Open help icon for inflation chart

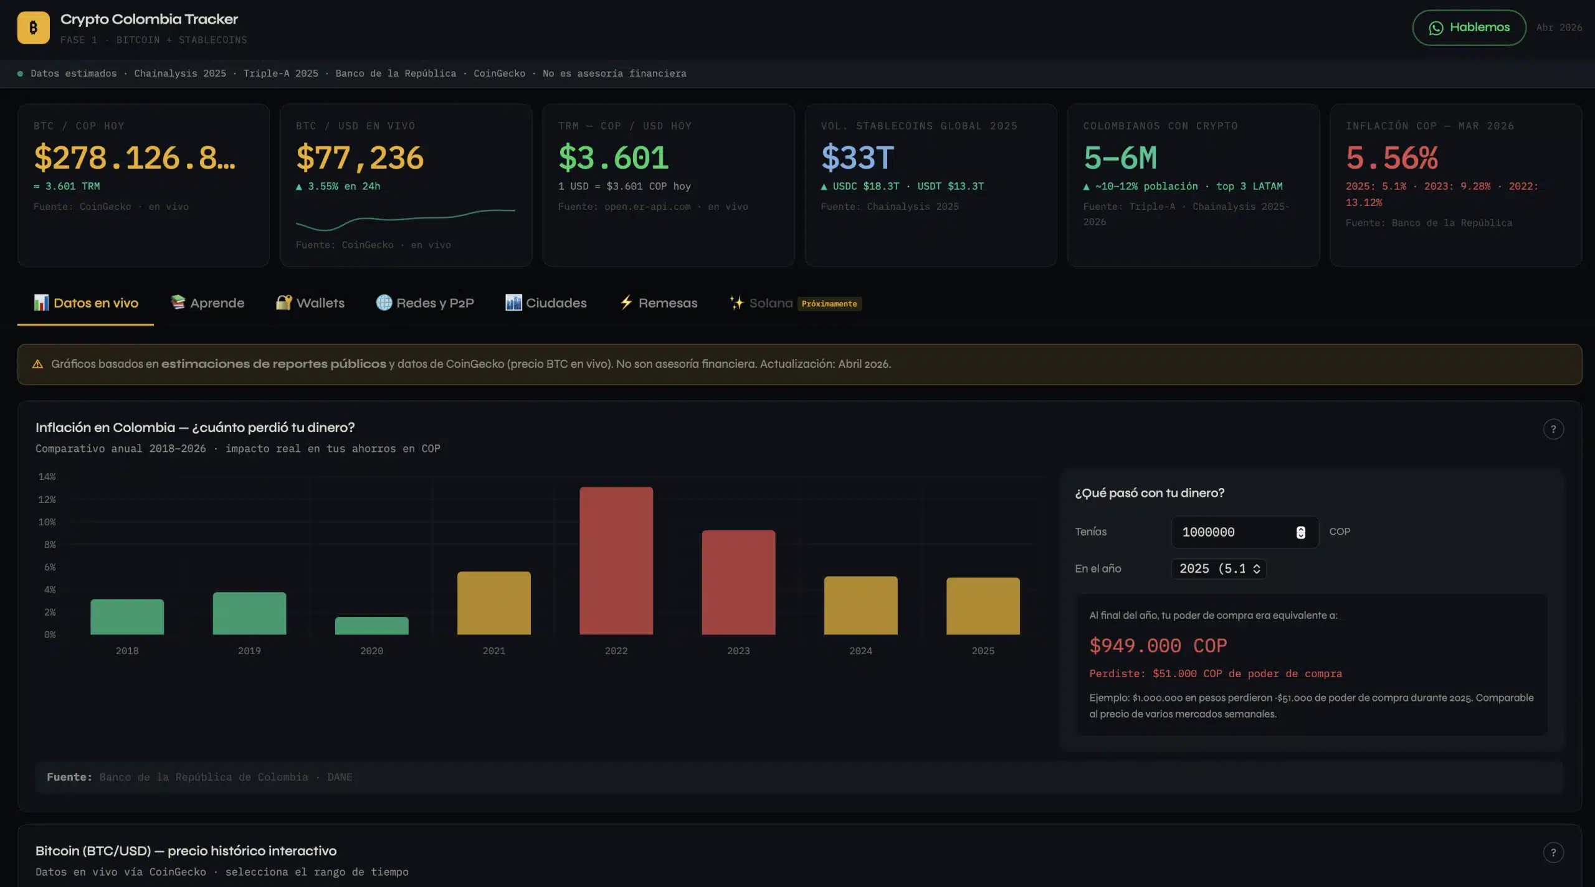[1553, 429]
